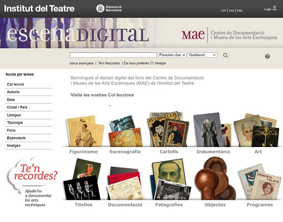Switch language to CAT
This screenshot has height=222, width=283.
point(224,11)
